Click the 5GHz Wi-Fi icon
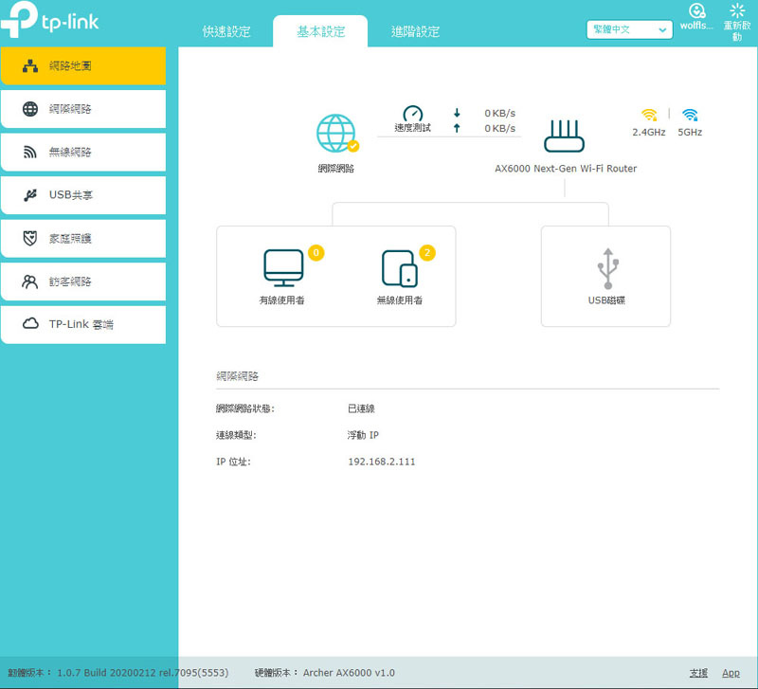 pyautogui.click(x=690, y=115)
